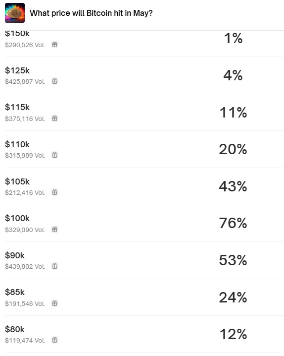Viewport: 284px width, 356px height.
Task: Open the rewards gift icon for $115k
Action: 54,119
